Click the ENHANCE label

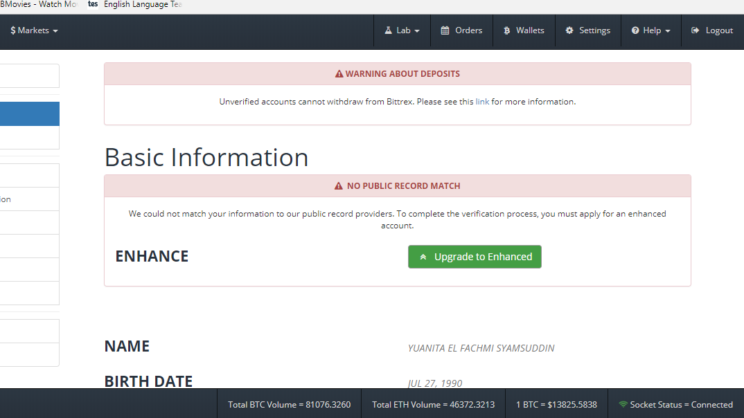152,256
